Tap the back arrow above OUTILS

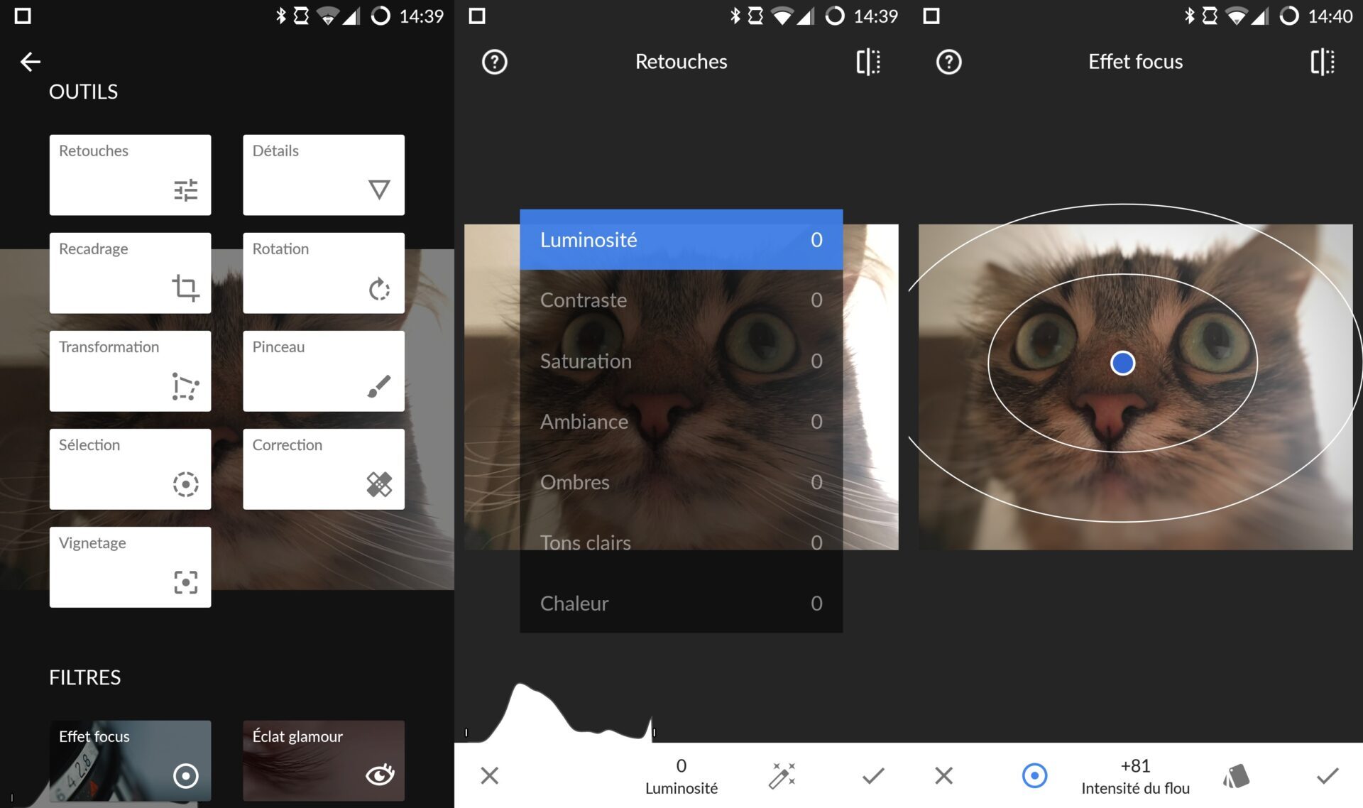(x=30, y=62)
